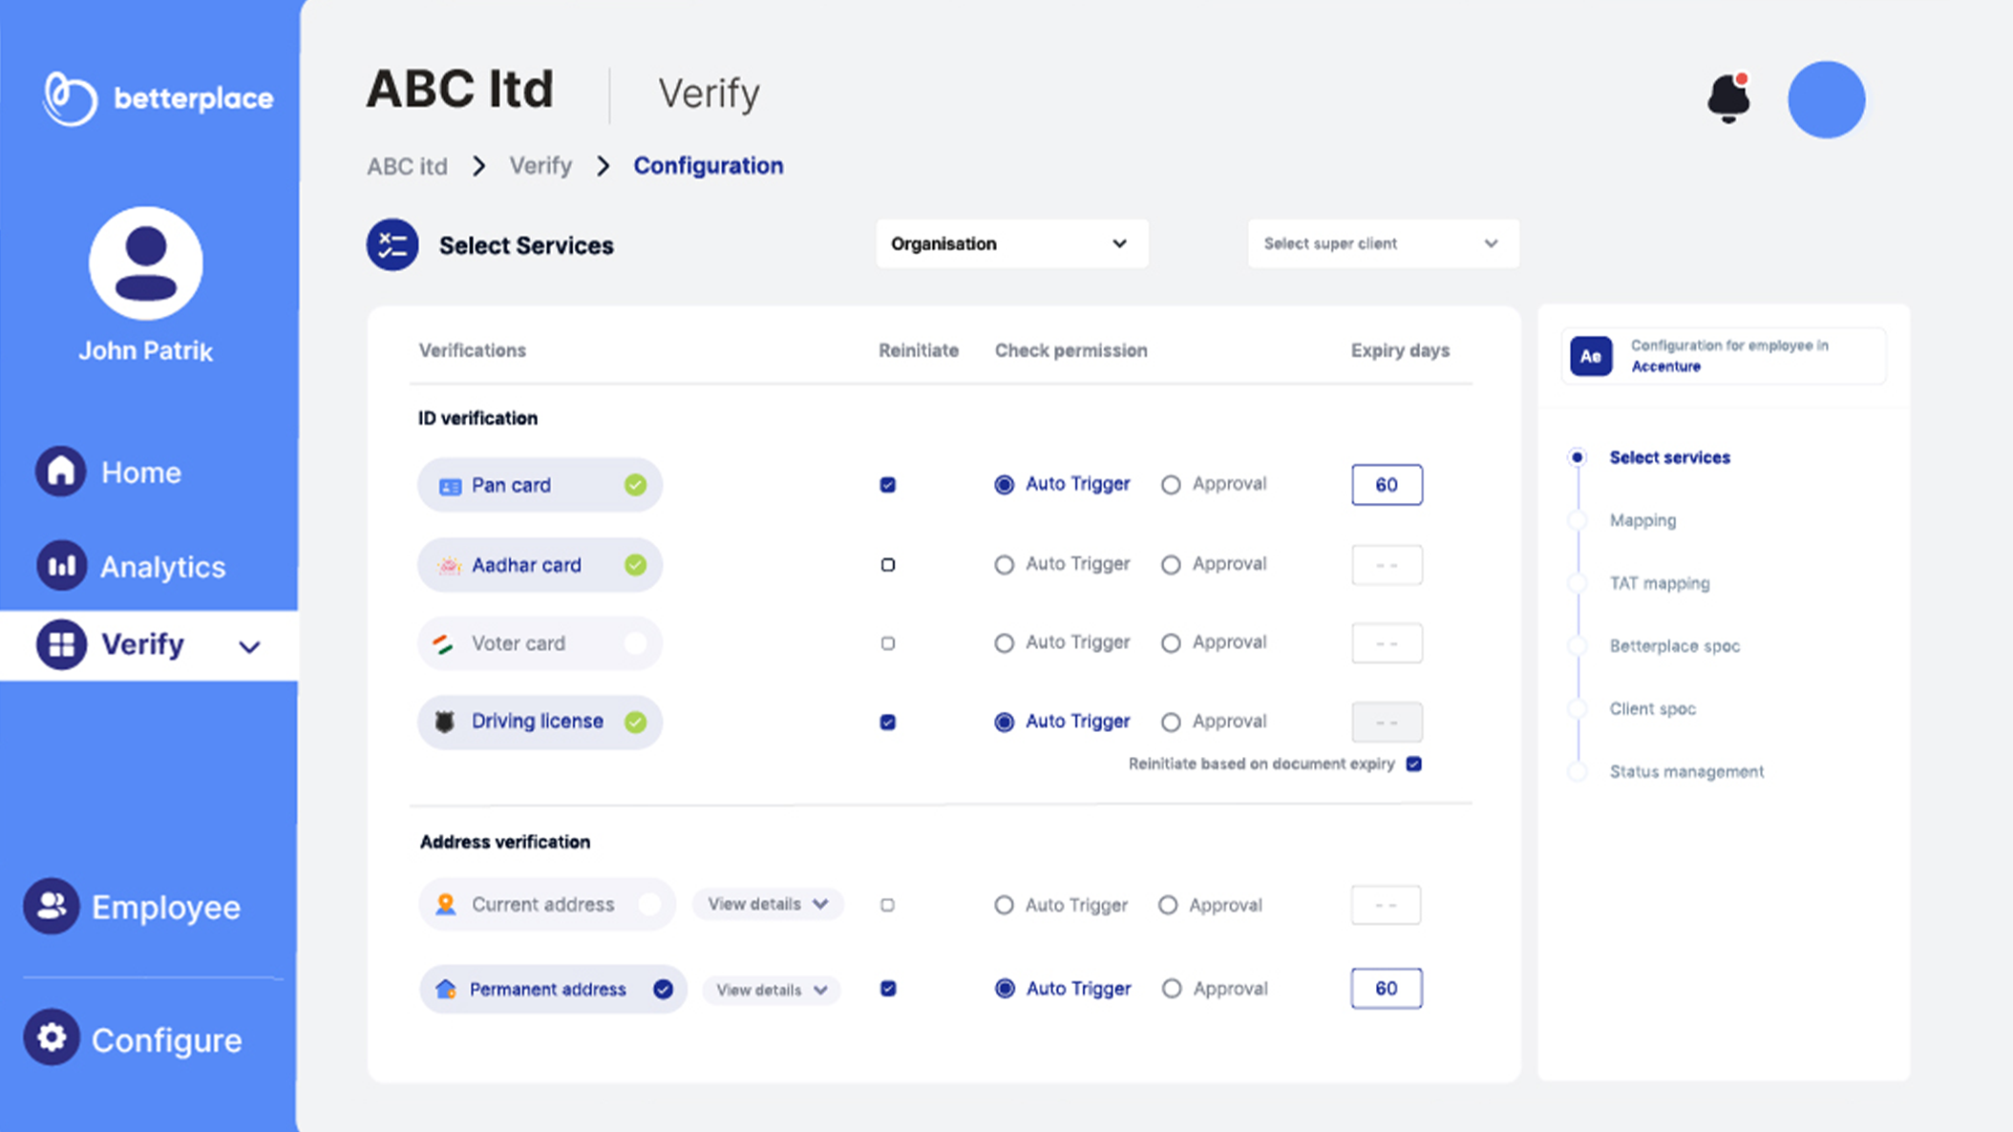
Task: Click the Select Services checklist icon
Action: pyautogui.click(x=392, y=245)
